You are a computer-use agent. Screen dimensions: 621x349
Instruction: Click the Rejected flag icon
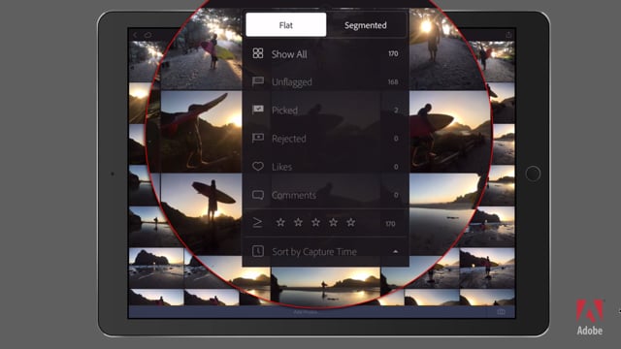(x=258, y=138)
